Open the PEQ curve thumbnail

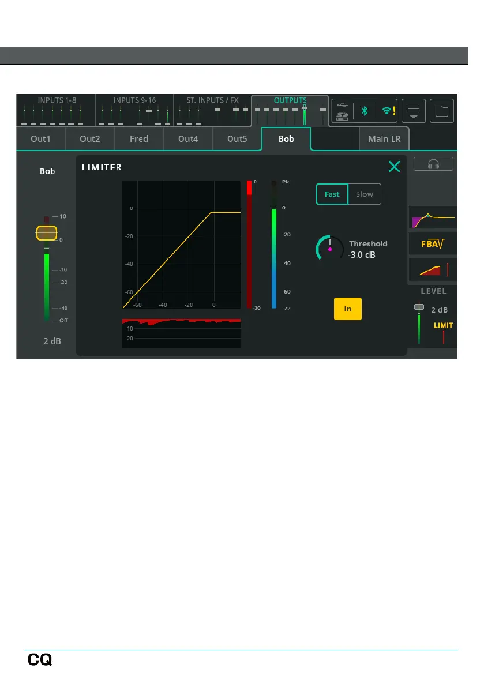click(433, 218)
